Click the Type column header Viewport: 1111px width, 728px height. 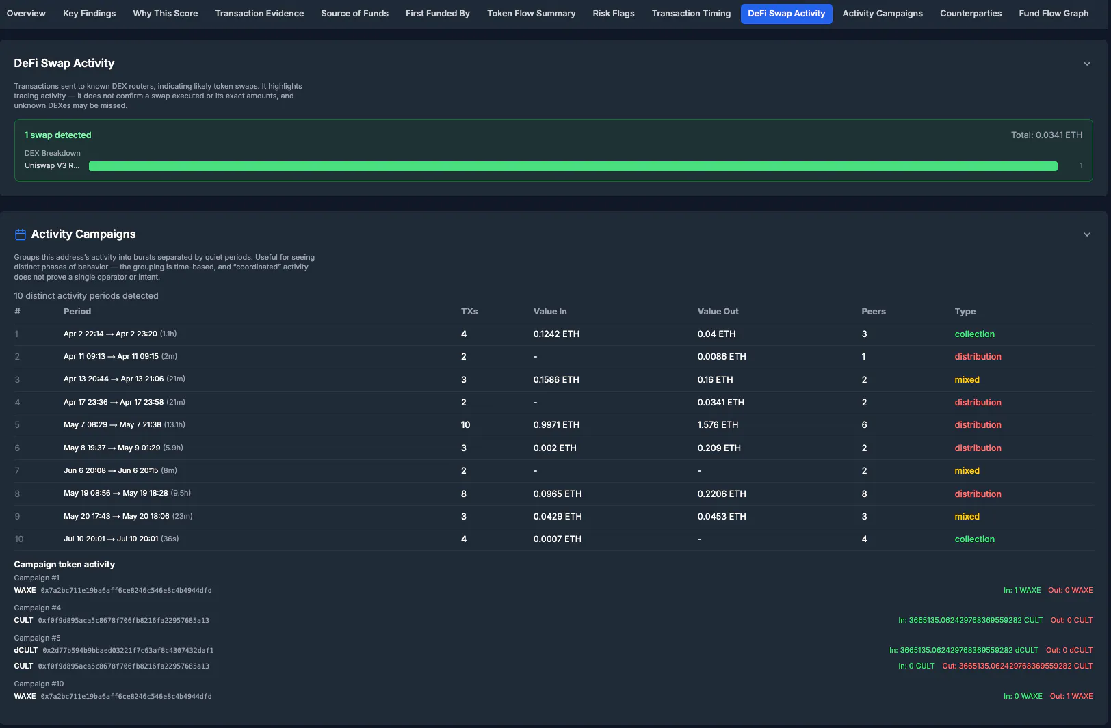[x=965, y=312]
